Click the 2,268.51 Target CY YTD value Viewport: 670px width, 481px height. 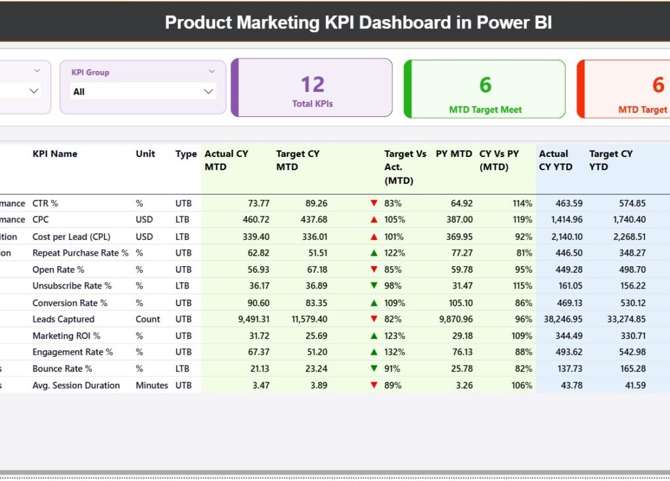click(629, 237)
